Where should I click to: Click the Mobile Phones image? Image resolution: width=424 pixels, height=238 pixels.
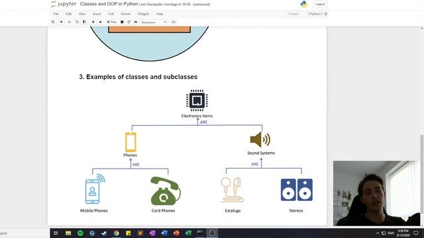[95, 189]
